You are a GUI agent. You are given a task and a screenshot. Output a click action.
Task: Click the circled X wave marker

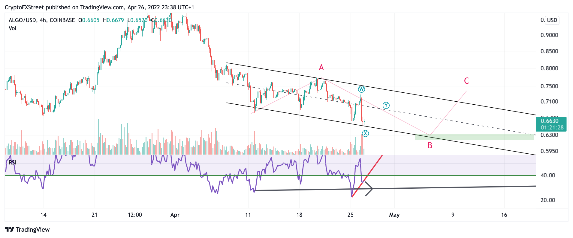(x=365, y=133)
